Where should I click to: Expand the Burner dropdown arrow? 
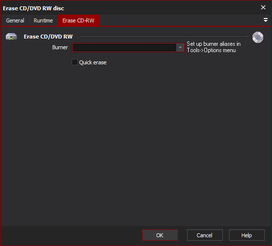[180, 48]
